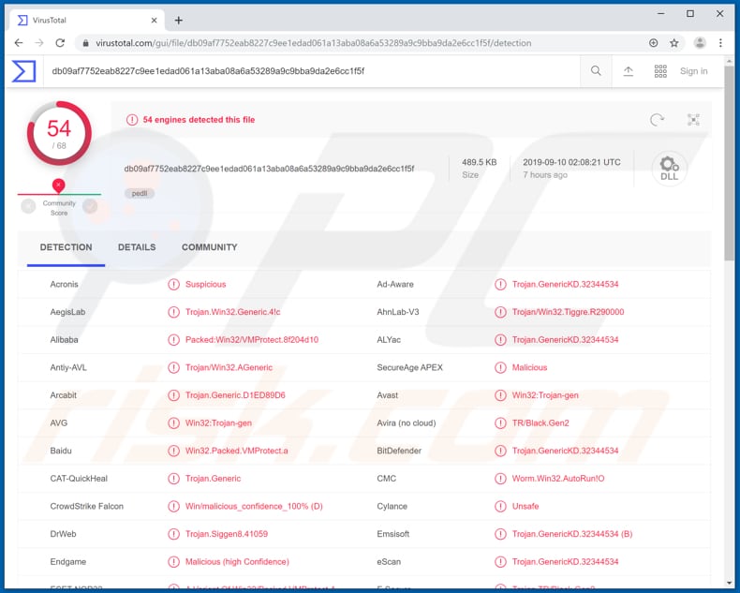Click the Ad-Aware detection alert icon
740x593 pixels.
pos(500,284)
